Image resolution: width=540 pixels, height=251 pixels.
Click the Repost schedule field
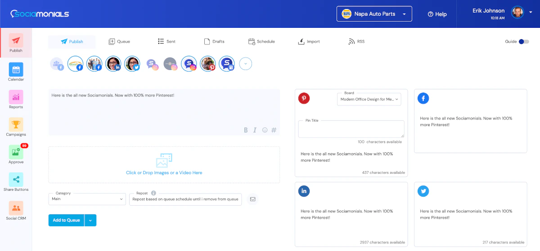pyautogui.click(x=185, y=199)
